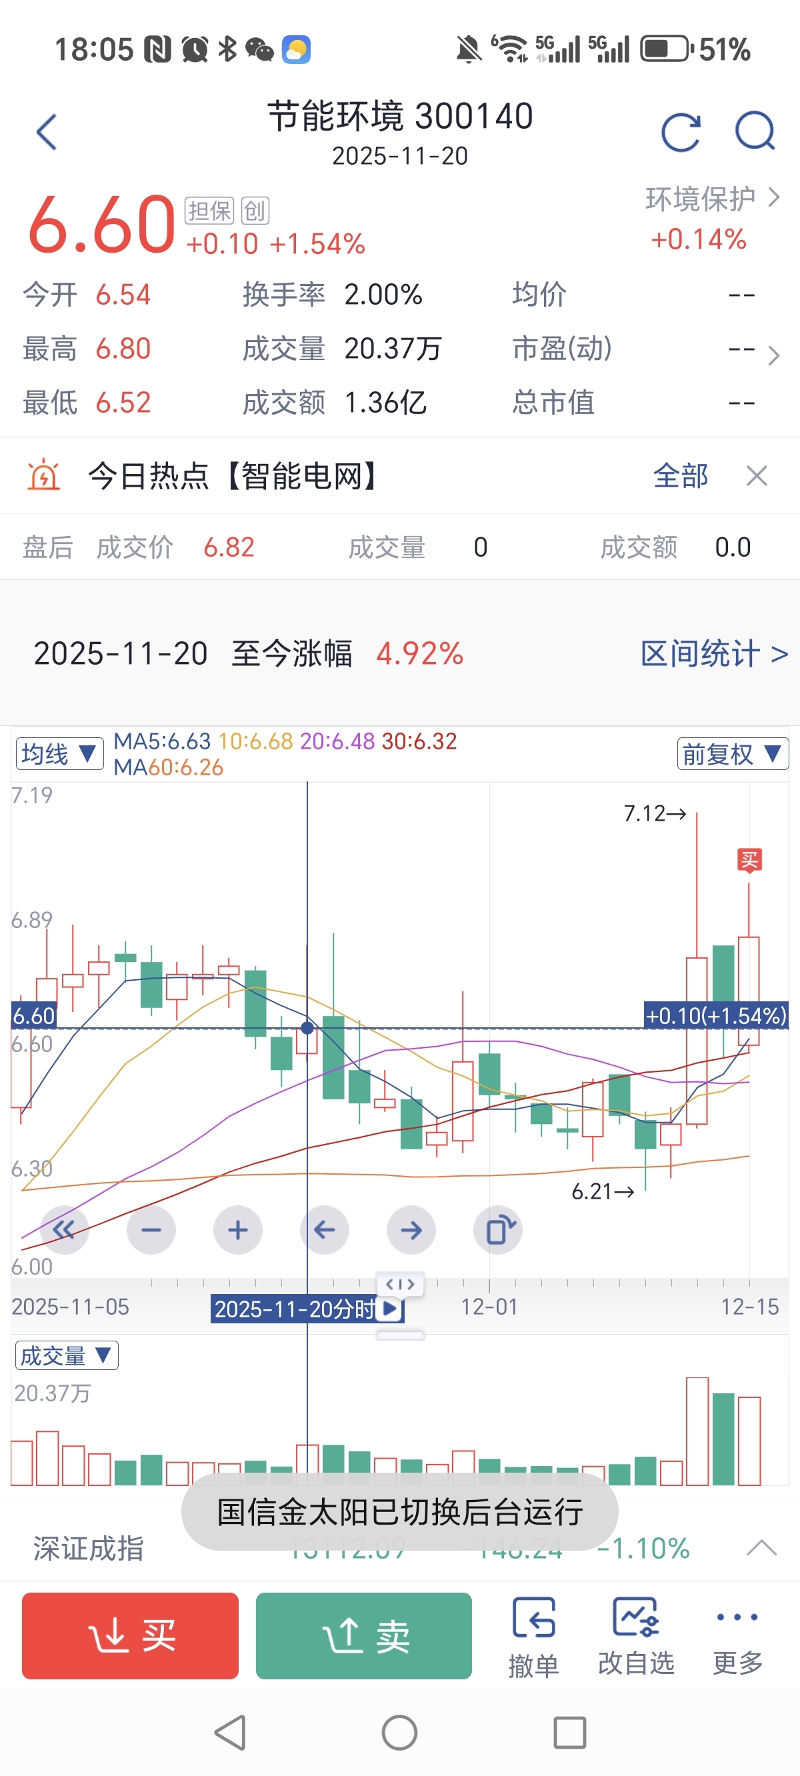Tap the chart resize handle icon
The height and width of the screenshot is (1776, 800).
pyautogui.click(x=400, y=1285)
